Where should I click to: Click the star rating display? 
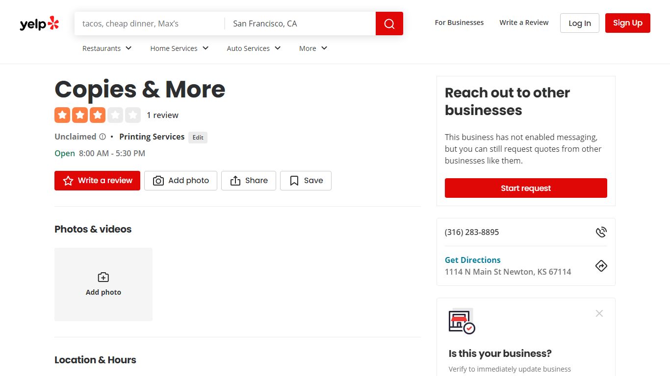pos(98,115)
